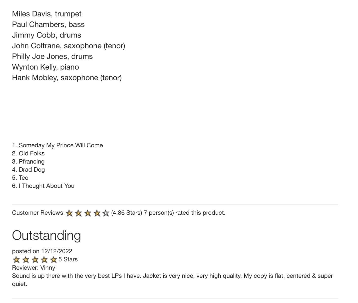Click the last star of Vinny's 5 Stars rating
Screen dimensions: 358x303
[53, 260]
